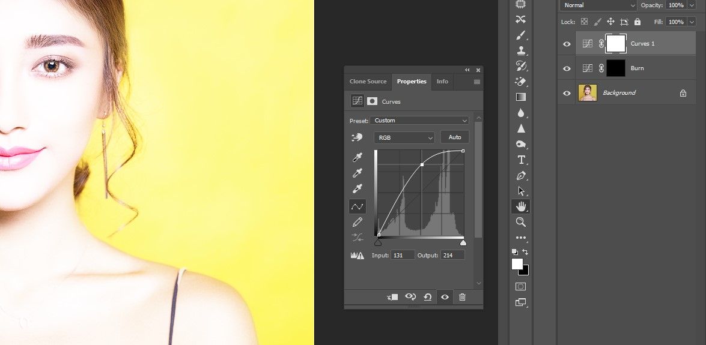Select edit points to modify curve mode
706x345 pixels.
click(358, 206)
